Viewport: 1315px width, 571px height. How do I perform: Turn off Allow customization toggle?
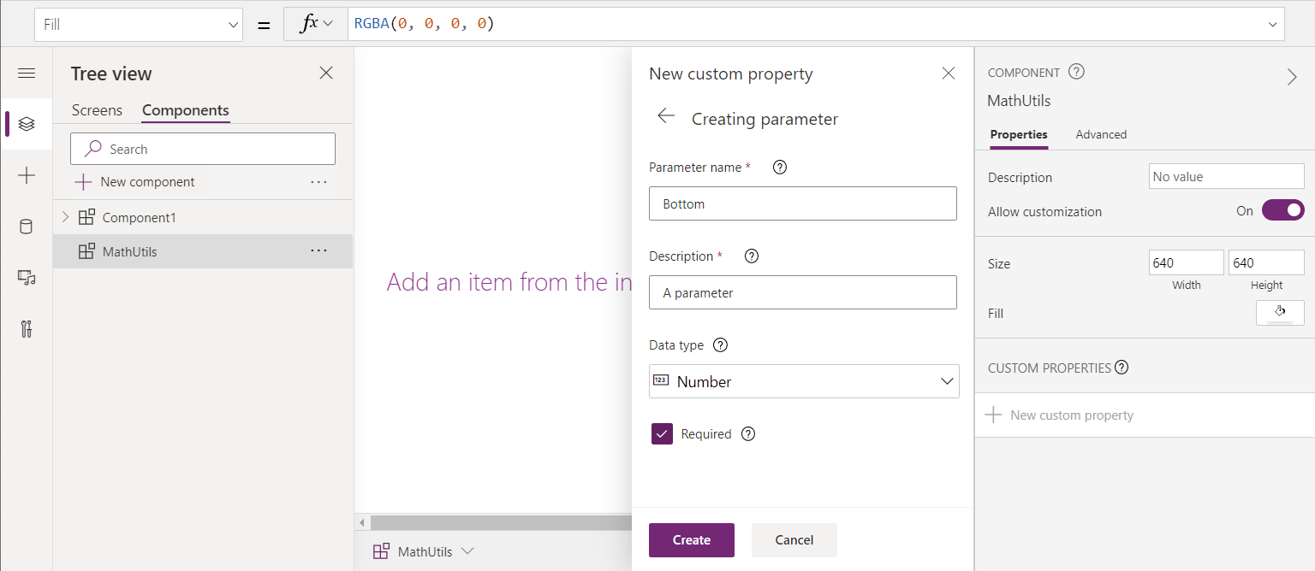[1282, 210]
